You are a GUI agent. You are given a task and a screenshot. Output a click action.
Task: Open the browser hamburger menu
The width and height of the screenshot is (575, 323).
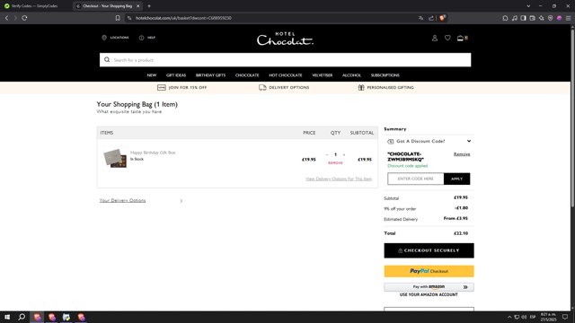pyautogui.click(x=568, y=18)
